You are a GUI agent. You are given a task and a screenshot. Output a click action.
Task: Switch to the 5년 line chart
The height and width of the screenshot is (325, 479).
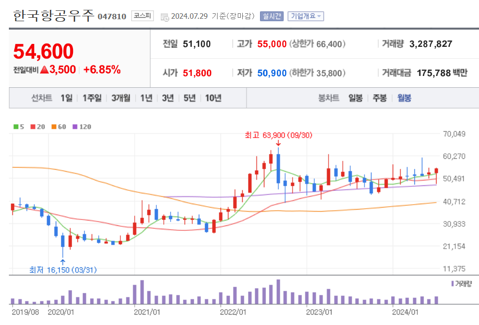pyautogui.click(x=189, y=98)
